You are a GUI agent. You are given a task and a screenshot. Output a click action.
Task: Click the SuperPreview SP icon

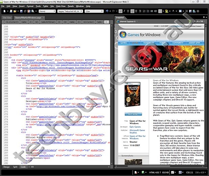click(29, 11)
